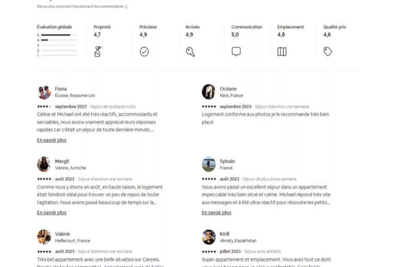Click the Précision checkmark circle icon
This screenshot has height=267, width=402.
pyautogui.click(x=144, y=52)
